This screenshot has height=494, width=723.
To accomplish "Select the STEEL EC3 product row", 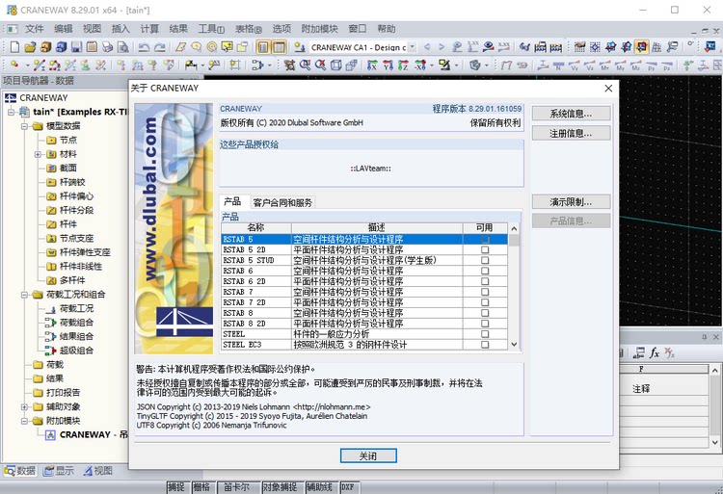I will [364, 345].
